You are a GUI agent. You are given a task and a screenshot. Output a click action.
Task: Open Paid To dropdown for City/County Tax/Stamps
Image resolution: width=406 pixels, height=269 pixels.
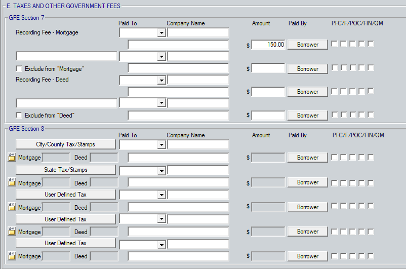[x=161, y=145]
